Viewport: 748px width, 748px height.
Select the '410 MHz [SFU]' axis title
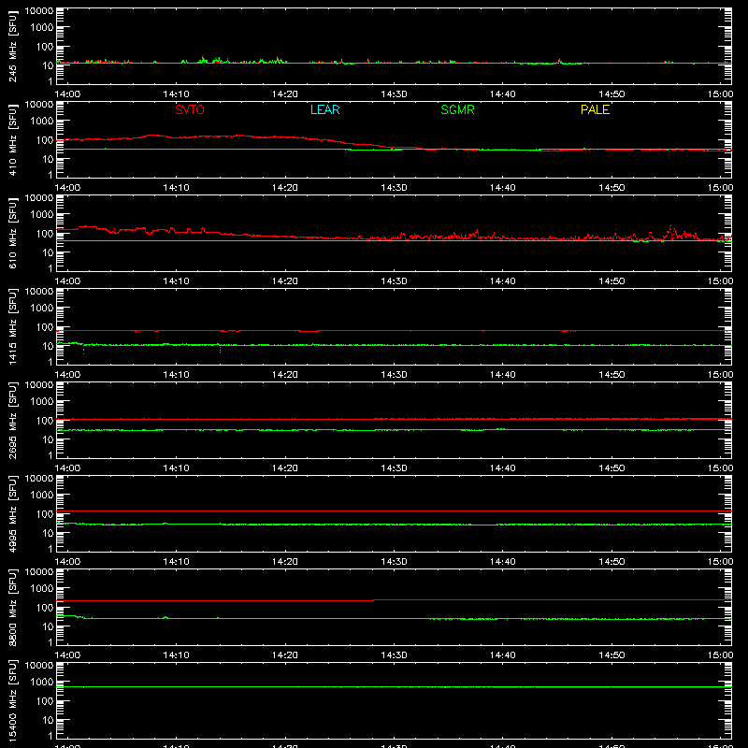(12, 139)
